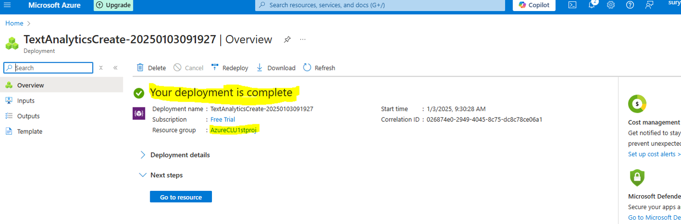Open notifications bell
The height and width of the screenshot is (224, 681).
coord(592,5)
